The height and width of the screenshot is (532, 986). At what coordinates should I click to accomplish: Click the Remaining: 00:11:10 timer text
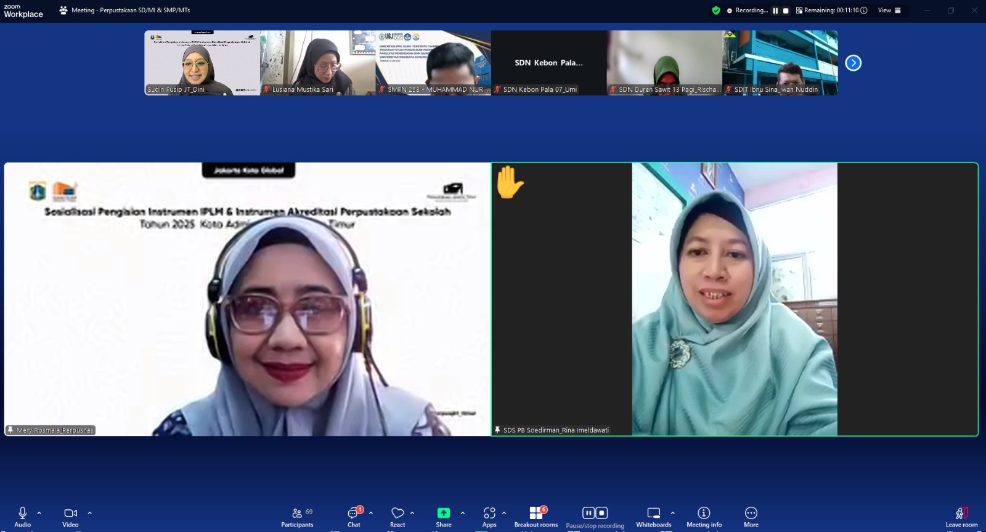click(831, 10)
